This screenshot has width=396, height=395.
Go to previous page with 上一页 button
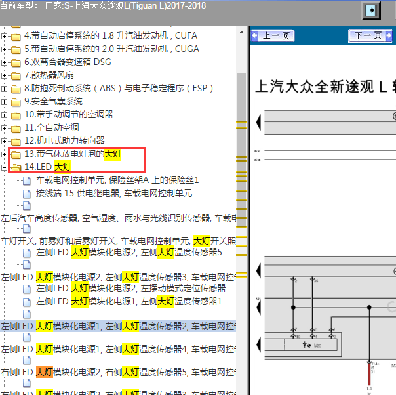273,35
